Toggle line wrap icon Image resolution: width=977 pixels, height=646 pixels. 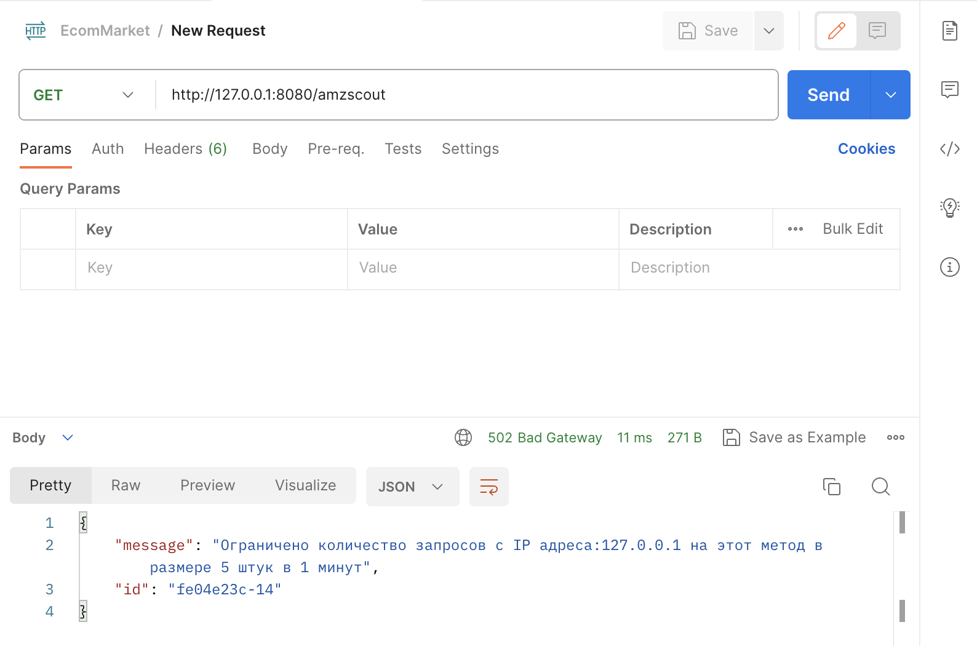tap(489, 487)
